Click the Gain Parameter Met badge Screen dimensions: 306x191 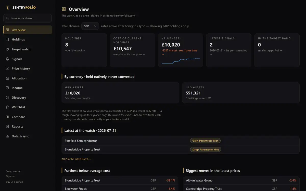point(205,141)
